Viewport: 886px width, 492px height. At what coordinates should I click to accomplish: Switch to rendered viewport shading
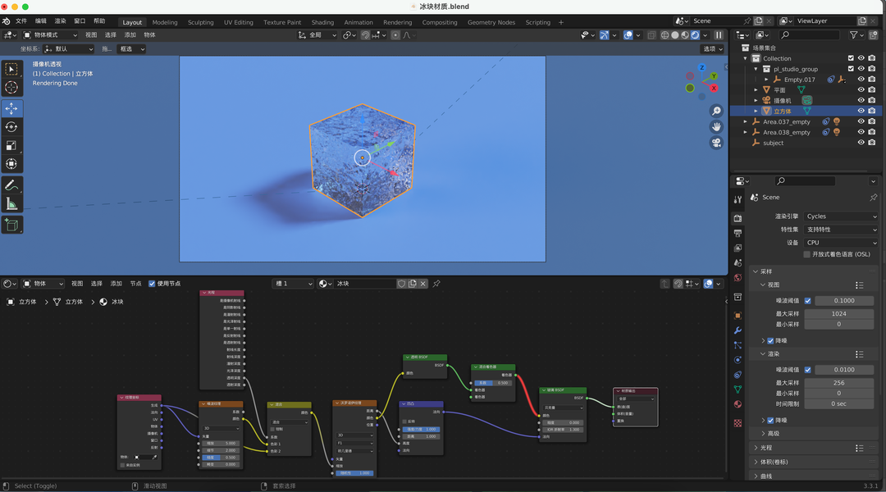695,35
